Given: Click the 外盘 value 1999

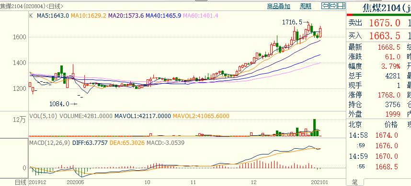Looking at the screenshot, I should (393, 114).
